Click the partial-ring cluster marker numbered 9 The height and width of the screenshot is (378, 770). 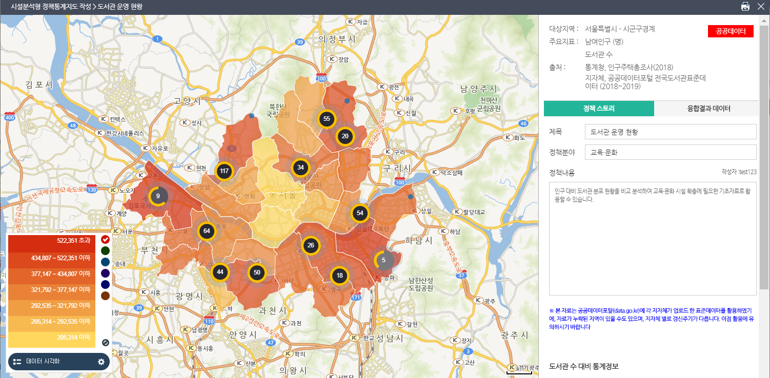158,196
